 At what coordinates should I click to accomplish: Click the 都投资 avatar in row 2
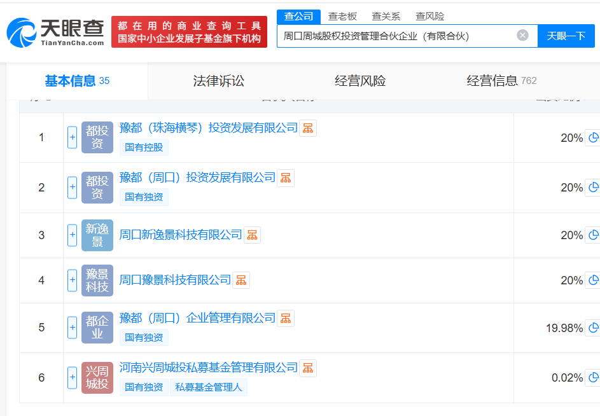coord(97,188)
